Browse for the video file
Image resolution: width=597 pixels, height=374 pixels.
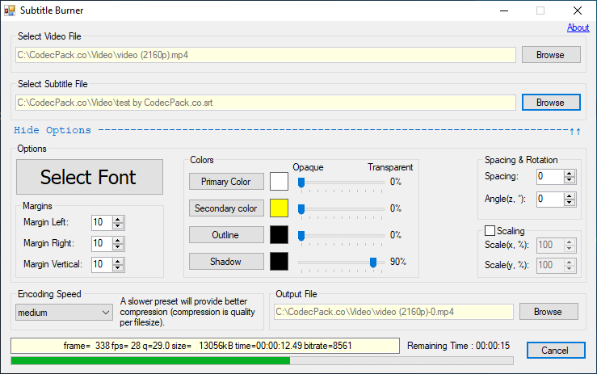pyautogui.click(x=550, y=55)
